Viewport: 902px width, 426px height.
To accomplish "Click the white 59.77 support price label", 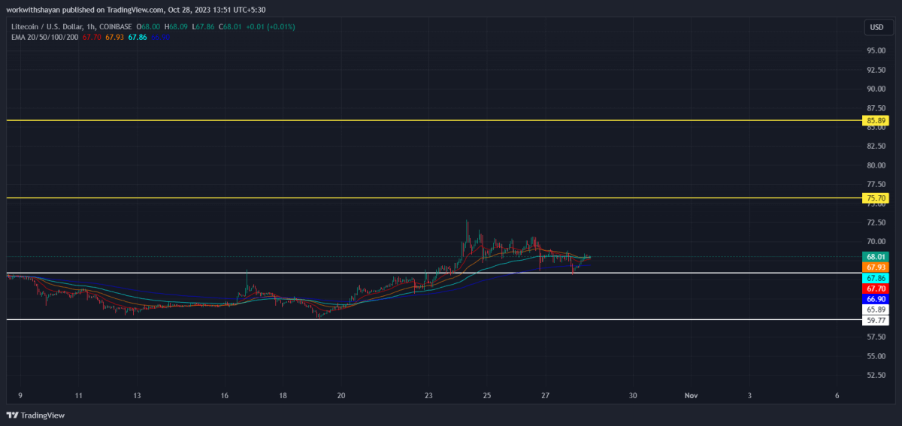I will point(876,320).
